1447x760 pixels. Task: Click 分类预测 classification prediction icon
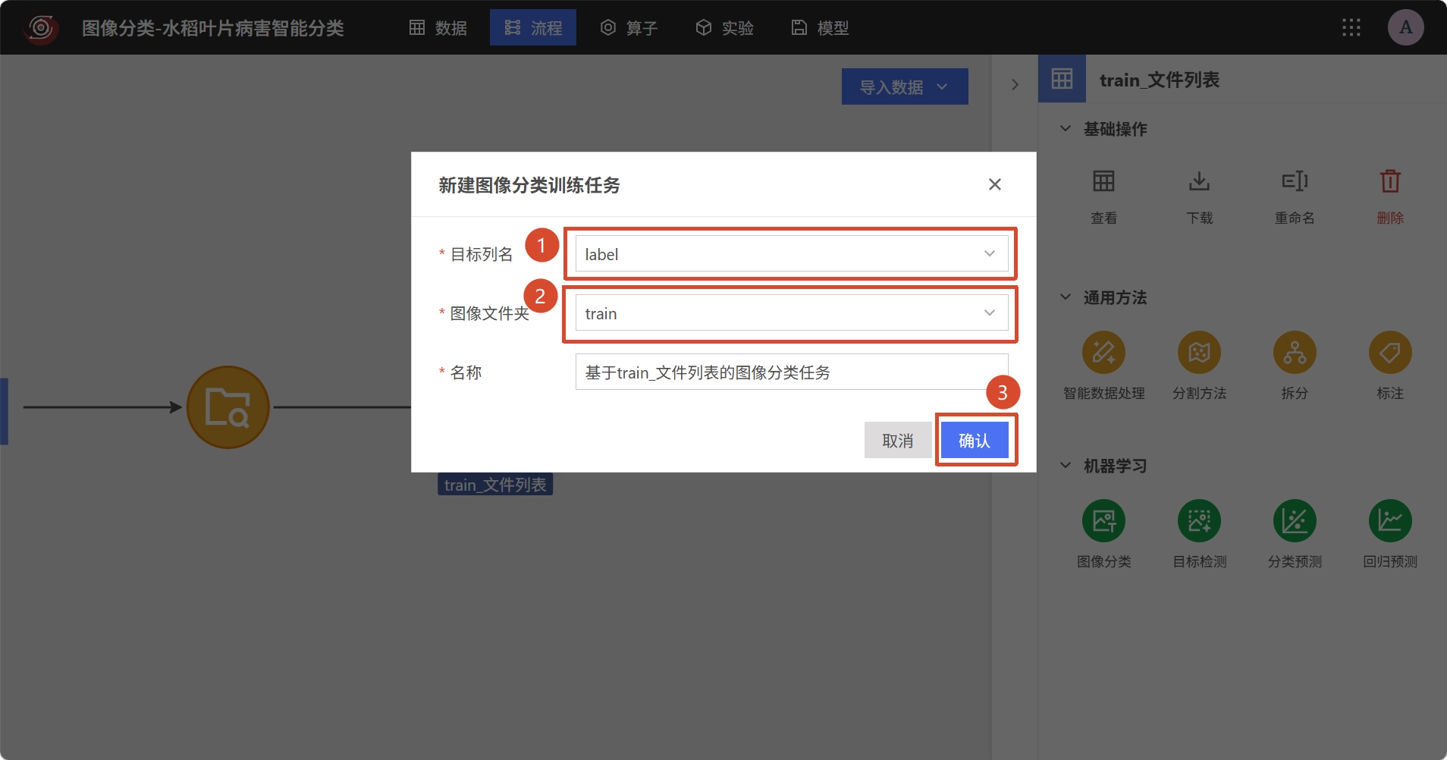click(1295, 521)
